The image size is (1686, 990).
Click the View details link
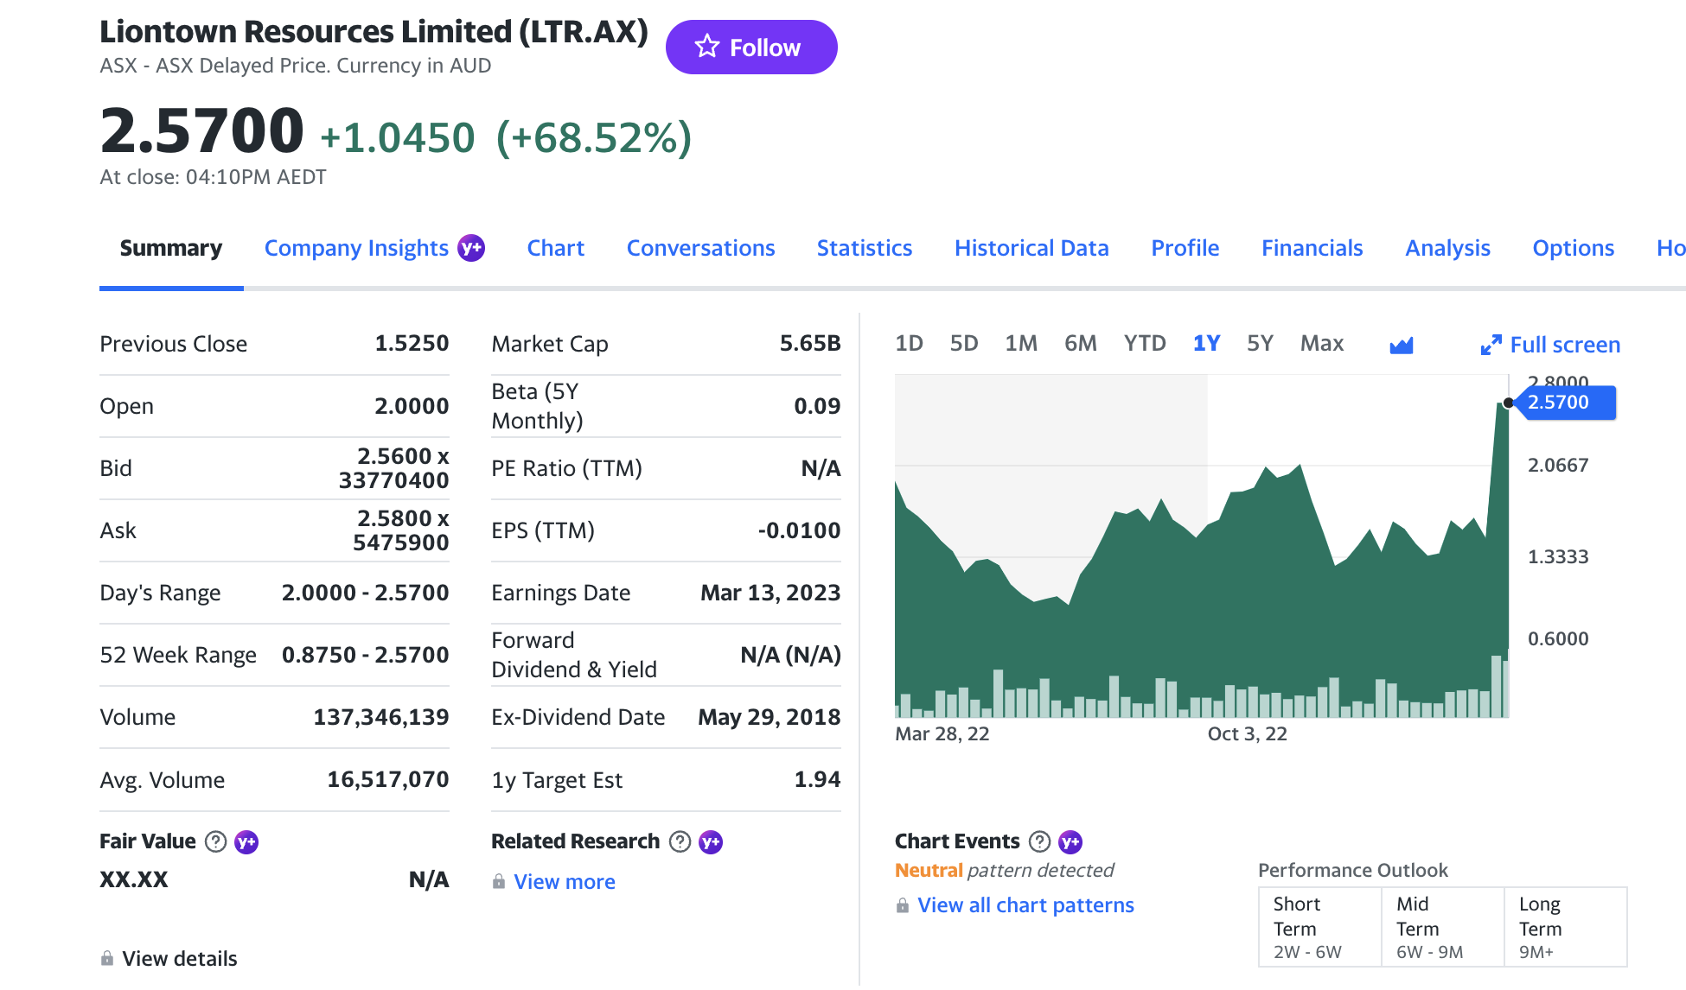(180, 958)
